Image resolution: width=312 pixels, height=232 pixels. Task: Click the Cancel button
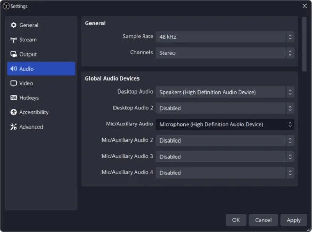(263, 220)
